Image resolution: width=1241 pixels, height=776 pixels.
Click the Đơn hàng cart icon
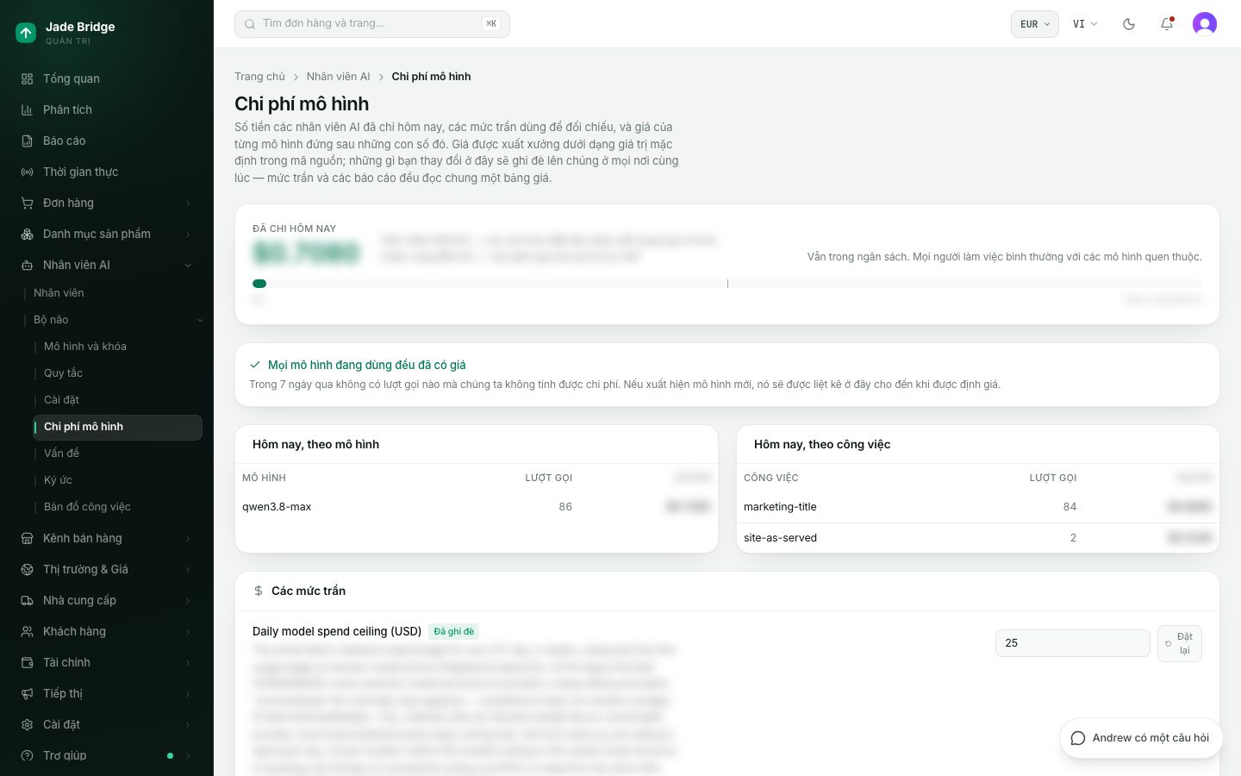(27, 203)
